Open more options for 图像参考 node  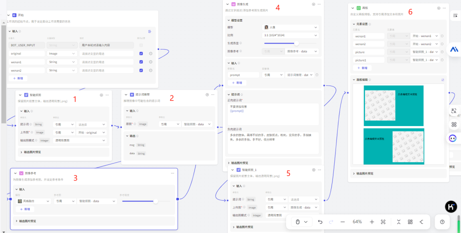pyautogui.click(x=172, y=173)
